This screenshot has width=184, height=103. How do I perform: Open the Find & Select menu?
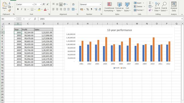[x=164, y=7]
